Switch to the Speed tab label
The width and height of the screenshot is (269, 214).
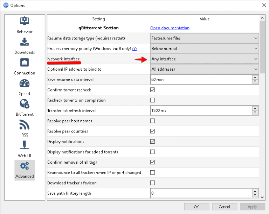click(25, 94)
